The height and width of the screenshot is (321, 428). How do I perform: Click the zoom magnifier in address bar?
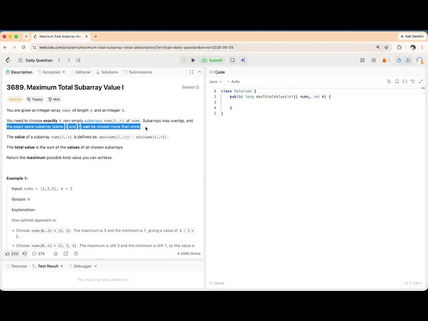point(378,47)
